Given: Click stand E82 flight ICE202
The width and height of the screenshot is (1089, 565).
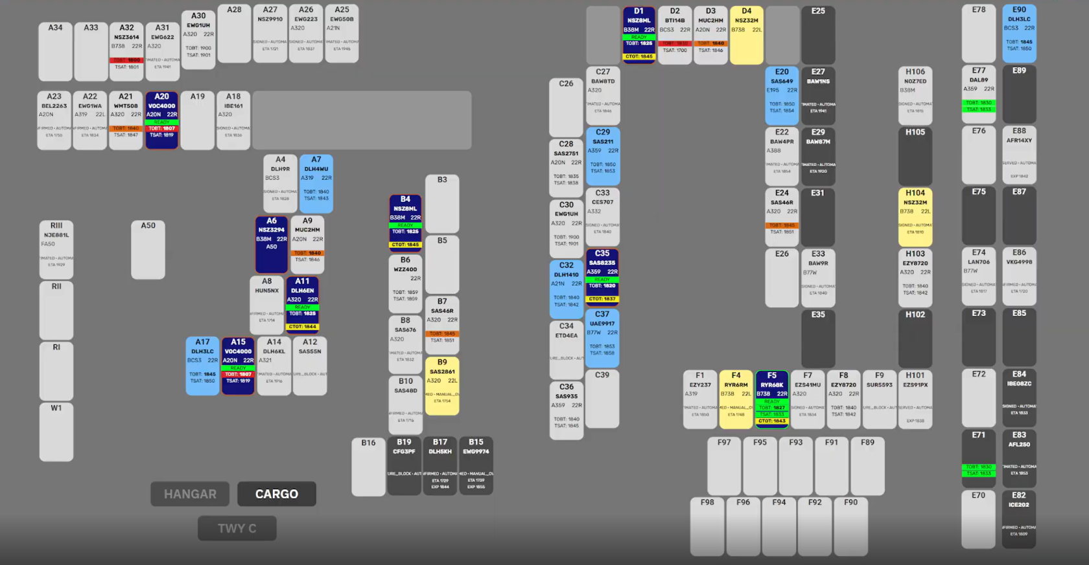Looking at the screenshot, I should coord(1019,520).
